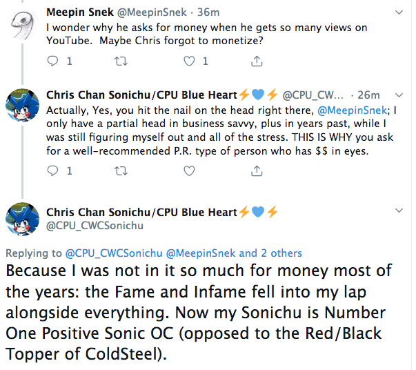Open chevron menu on the 26m tweet
Viewport: 416px width, 370px height.
(399, 95)
